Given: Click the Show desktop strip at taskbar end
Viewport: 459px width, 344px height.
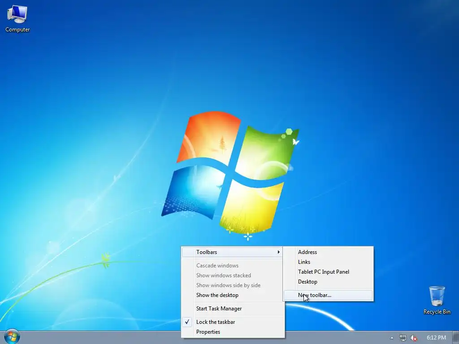Looking at the screenshot, I should point(456,338).
